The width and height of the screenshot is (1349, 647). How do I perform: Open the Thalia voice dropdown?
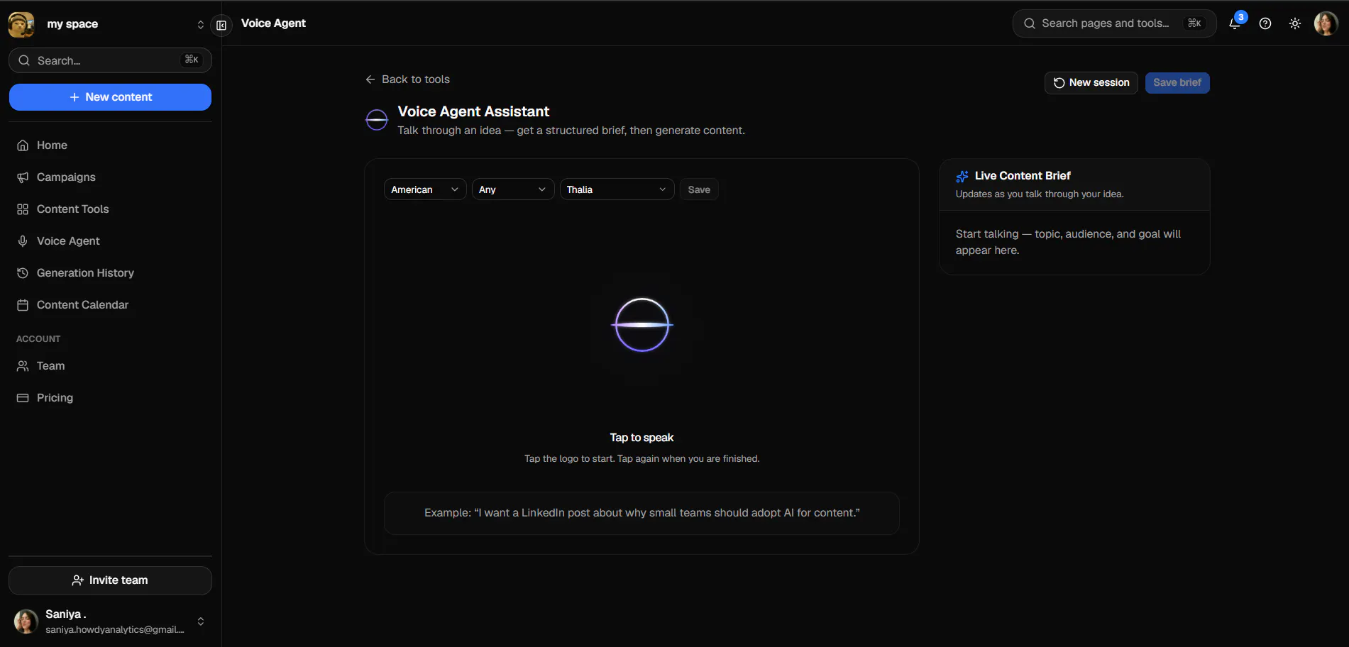tap(617, 189)
